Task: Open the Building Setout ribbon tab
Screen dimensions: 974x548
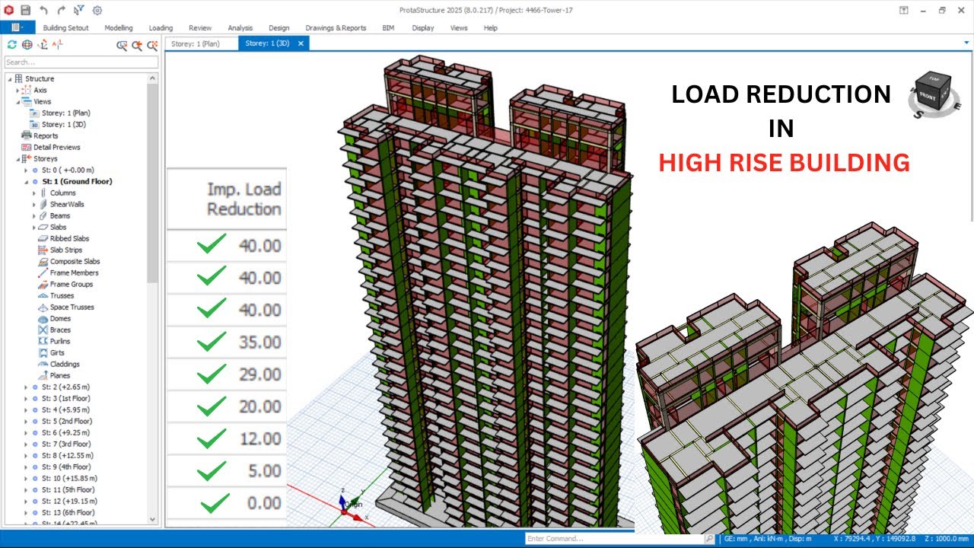Action: [x=65, y=27]
